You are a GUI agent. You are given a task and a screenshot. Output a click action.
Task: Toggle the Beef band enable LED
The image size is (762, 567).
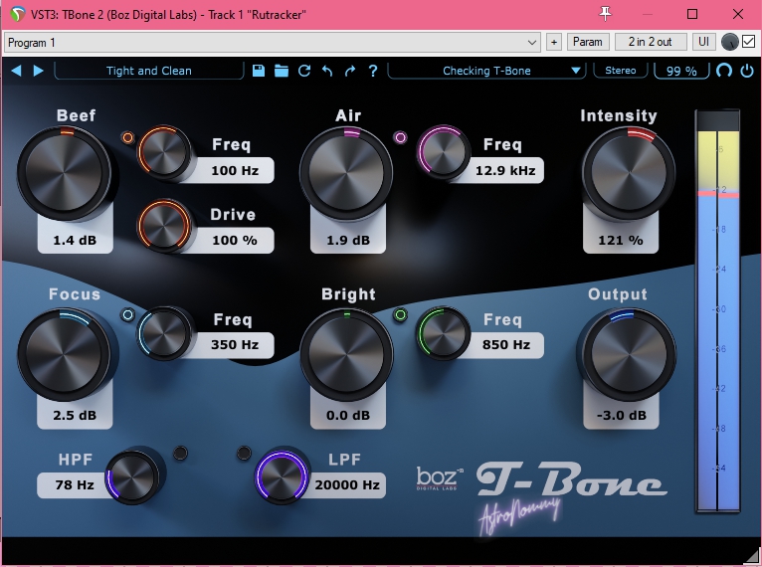click(127, 137)
